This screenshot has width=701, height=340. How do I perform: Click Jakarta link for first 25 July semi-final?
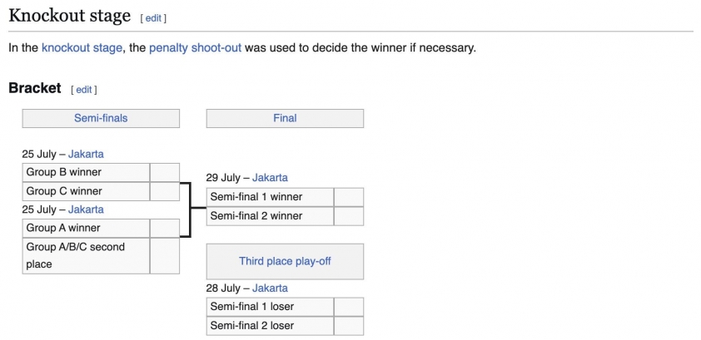86,155
